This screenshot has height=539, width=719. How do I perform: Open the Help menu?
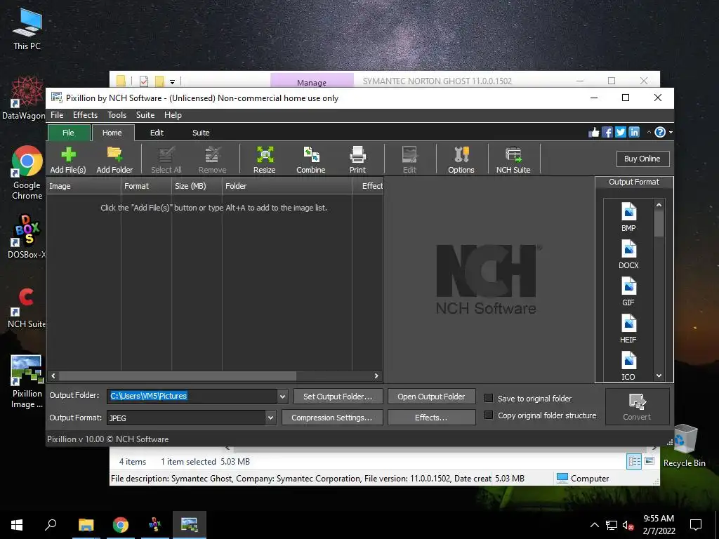173,115
